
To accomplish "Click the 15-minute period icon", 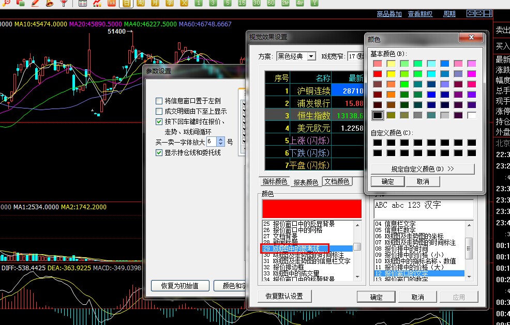I will pyautogui.click(x=242, y=3).
